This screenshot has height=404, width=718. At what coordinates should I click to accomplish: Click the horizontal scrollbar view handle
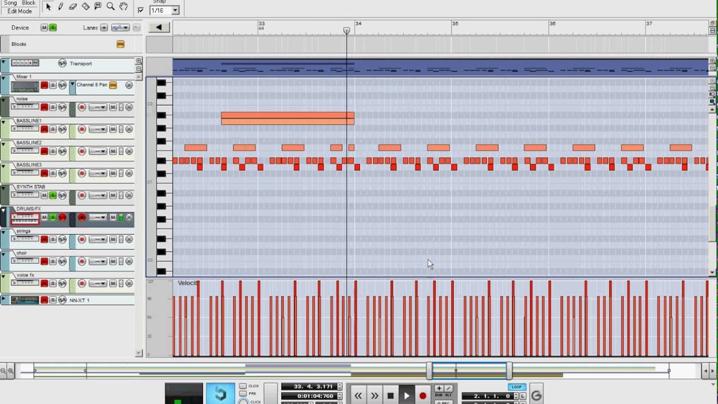(x=470, y=370)
